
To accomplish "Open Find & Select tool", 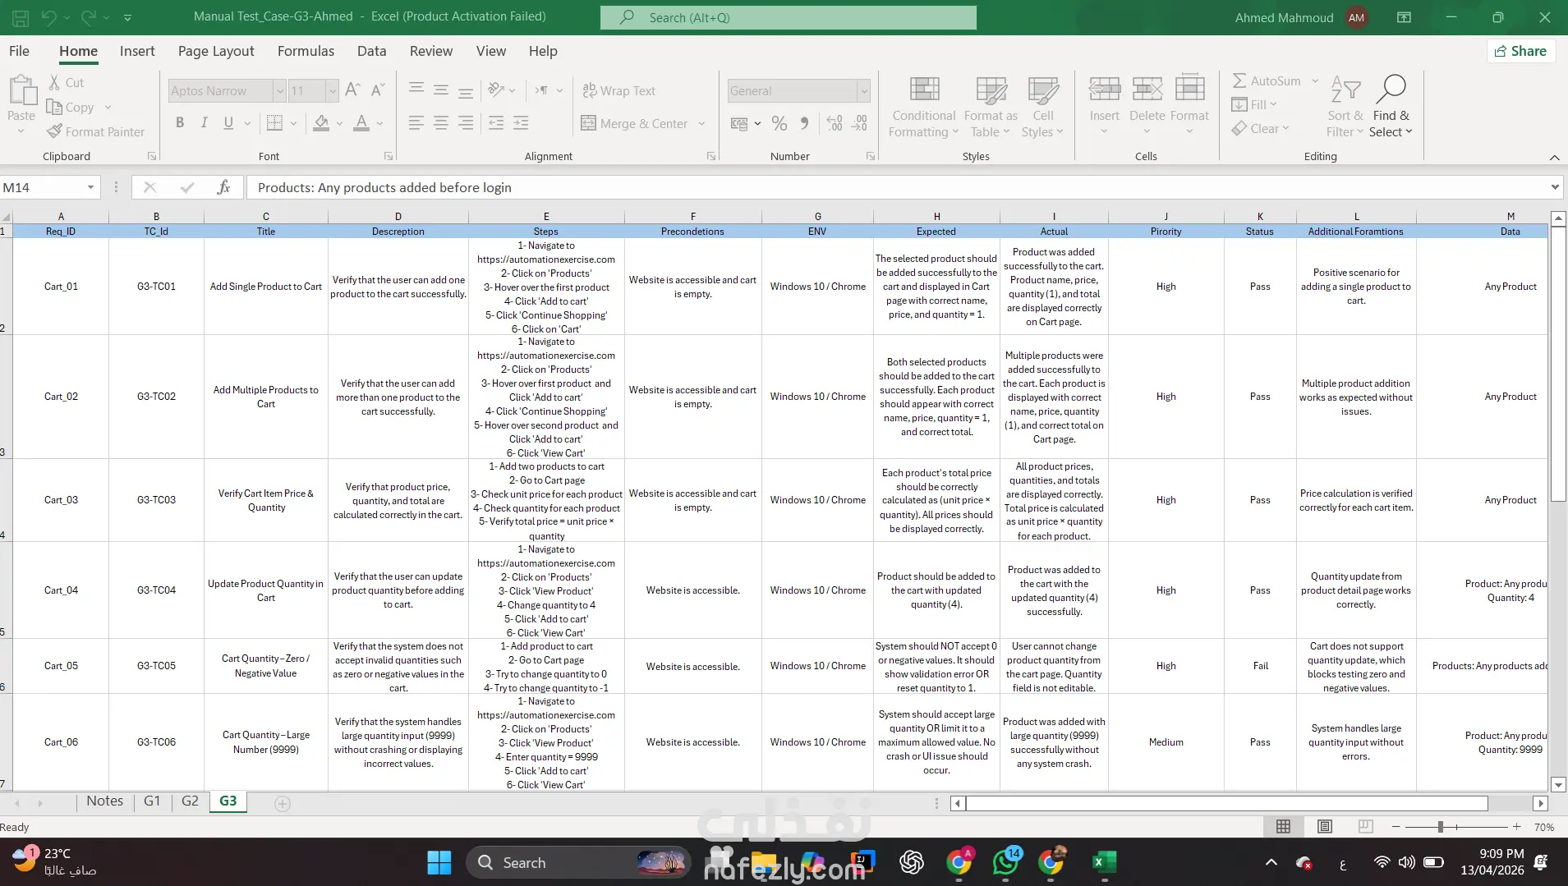I will 1390,108.
